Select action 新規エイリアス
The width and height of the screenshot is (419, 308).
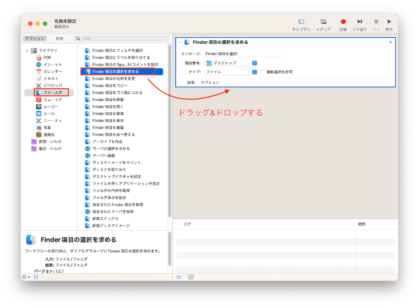[x=102, y=219]
